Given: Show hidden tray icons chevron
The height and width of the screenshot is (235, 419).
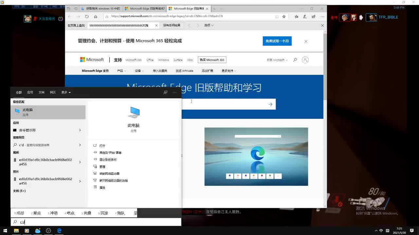Looking at the screenshot, I should pos(376,231).
